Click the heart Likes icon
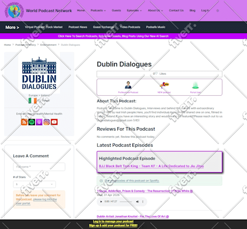The width and height of the screenshot is (247, 229). pos(156,73)
